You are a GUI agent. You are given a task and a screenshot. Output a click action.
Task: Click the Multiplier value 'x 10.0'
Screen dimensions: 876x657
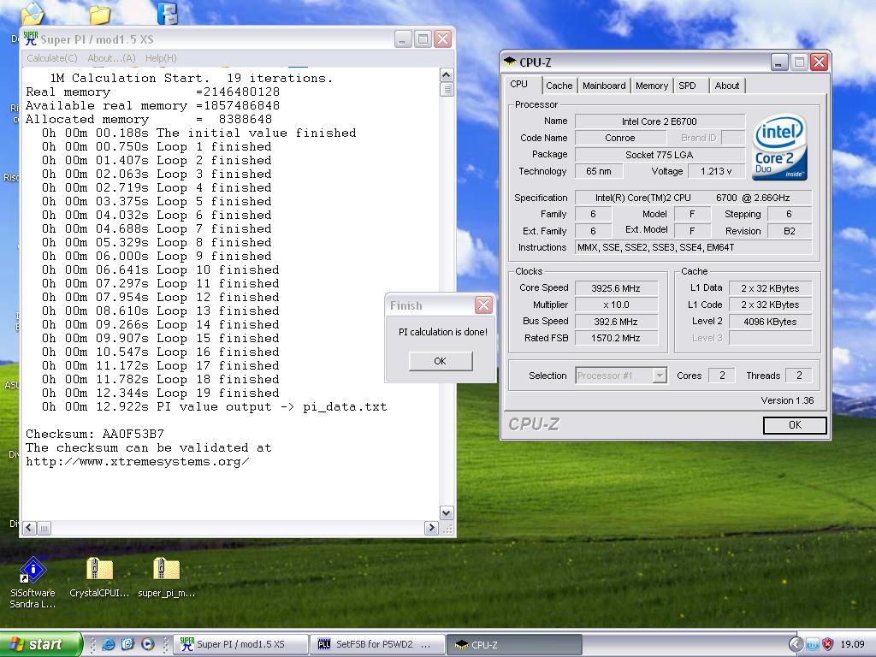tap(616, 305)
